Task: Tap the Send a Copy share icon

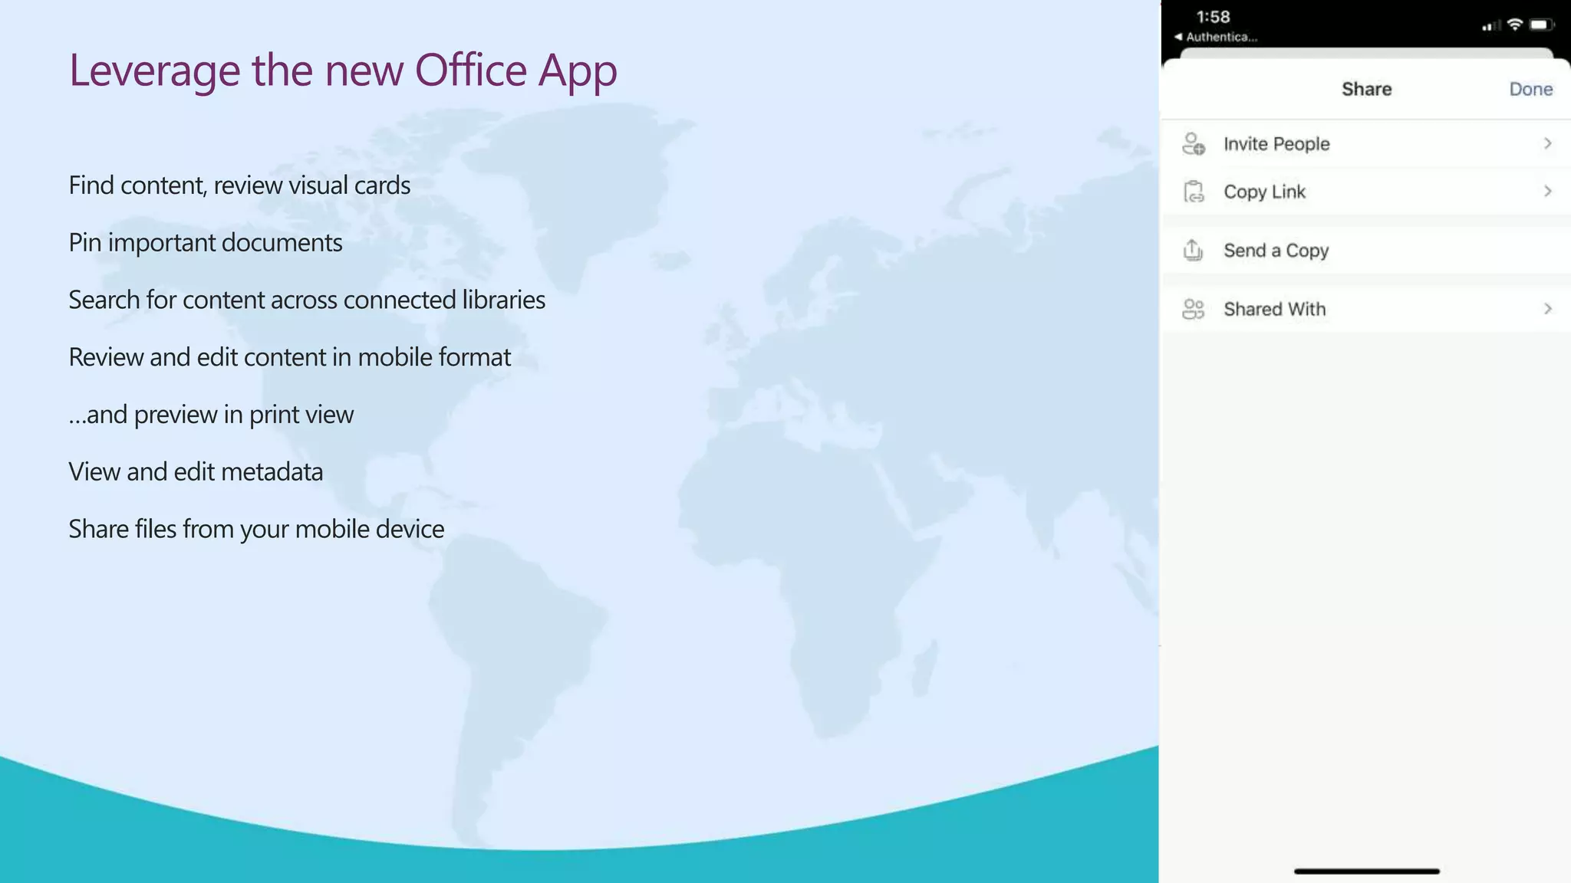Action: click(x=1193, y=250)
